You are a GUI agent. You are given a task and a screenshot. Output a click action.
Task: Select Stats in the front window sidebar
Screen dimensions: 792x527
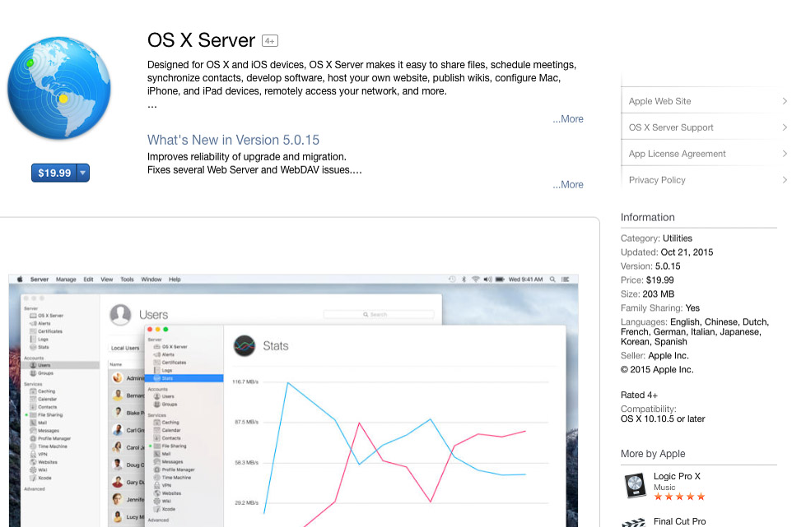tap(184, 378)
